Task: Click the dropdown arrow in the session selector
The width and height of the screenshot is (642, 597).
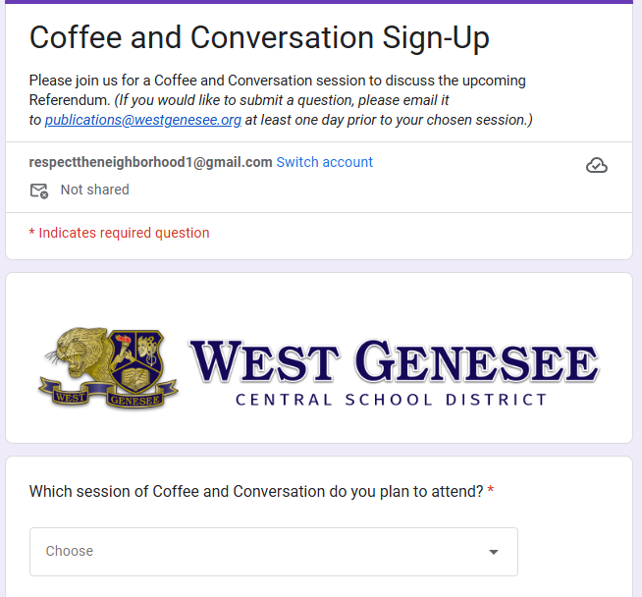Action: pyautogui.click(x=494, y=552)
